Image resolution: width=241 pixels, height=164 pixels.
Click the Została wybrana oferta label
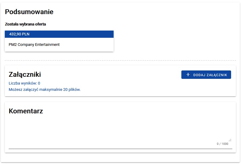25,24
